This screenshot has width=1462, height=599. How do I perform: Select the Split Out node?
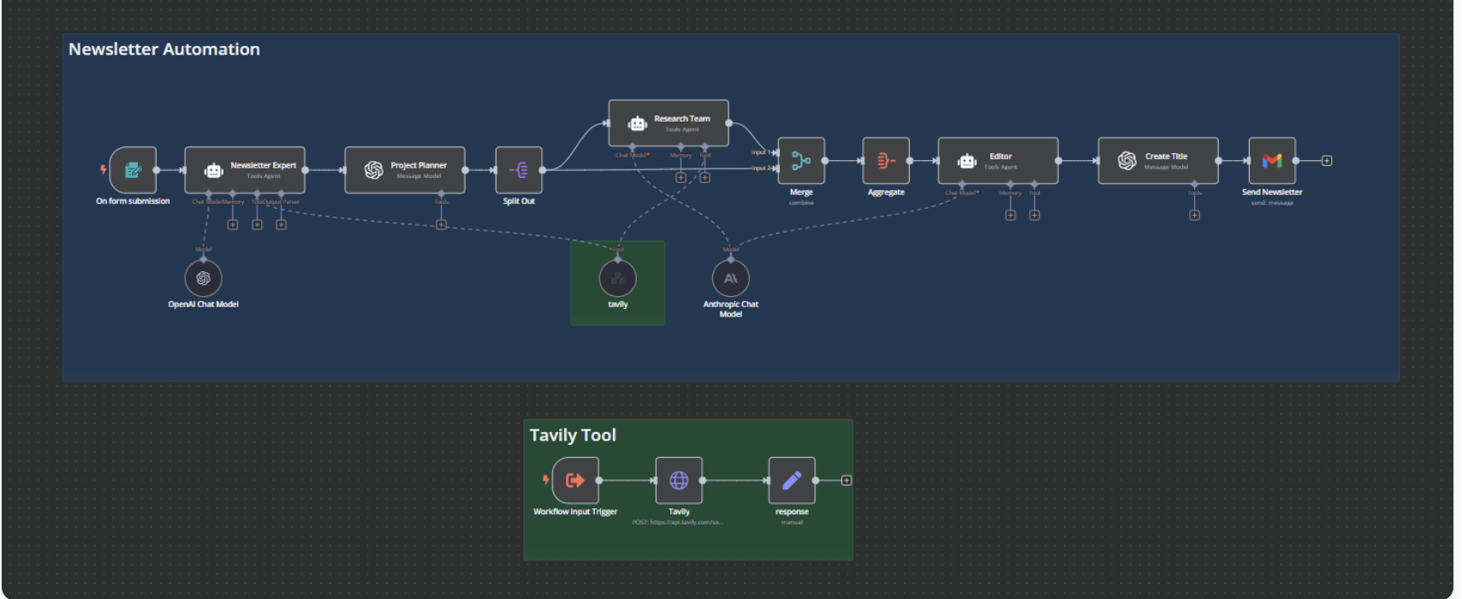click(x=519, y=169)
